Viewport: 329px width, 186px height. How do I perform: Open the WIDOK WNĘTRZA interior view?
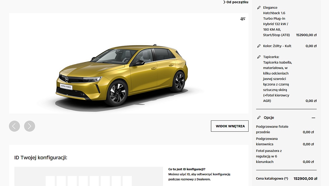pyautogui.click(x=230, y=126)
